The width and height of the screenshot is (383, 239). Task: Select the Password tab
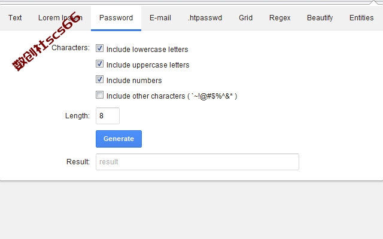click(x=116, y=18)
